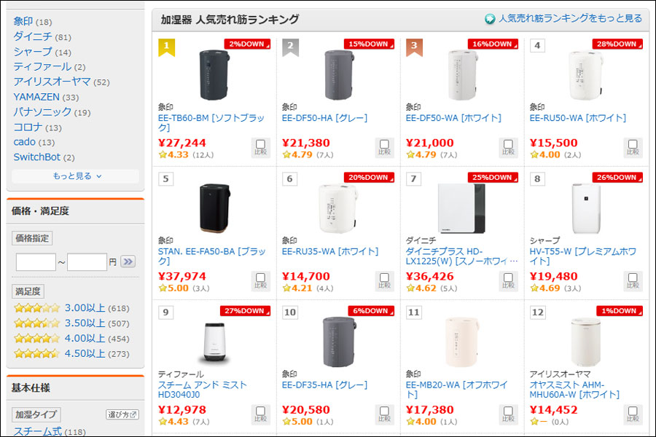Tick compare checkbox for HV-T55-W
Image resolution: width=656 pixels, height=437 pixels.
tap(633, 280)
